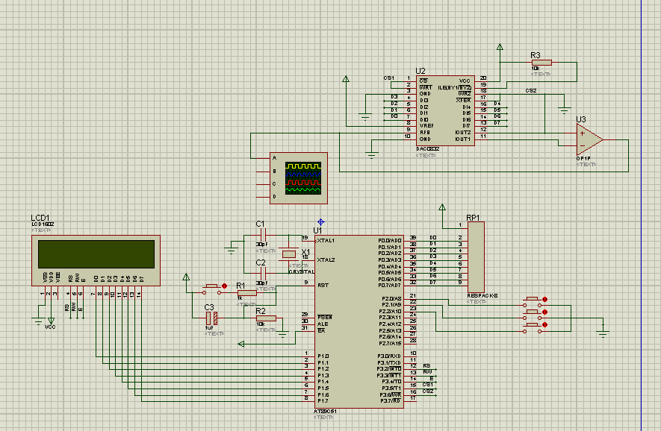Select the R1 1k resistor symbol
The width and height of the screenshot is (661, 431).
247,292
